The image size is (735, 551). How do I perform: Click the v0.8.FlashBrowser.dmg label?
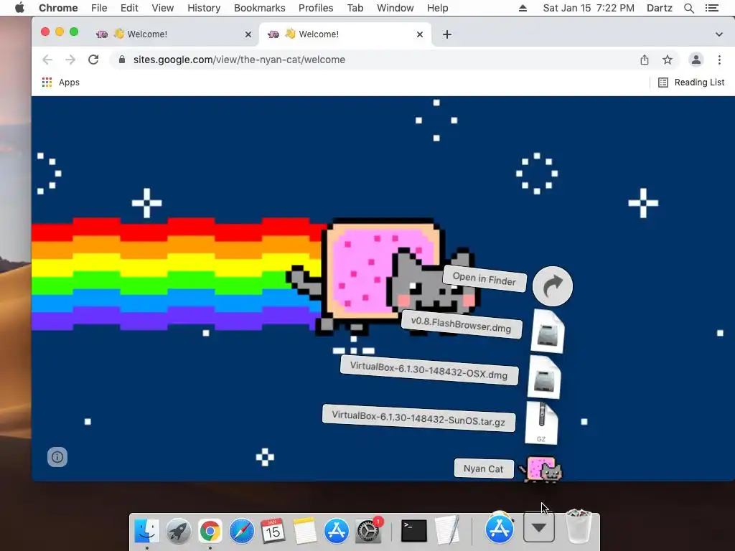point(462,324)
